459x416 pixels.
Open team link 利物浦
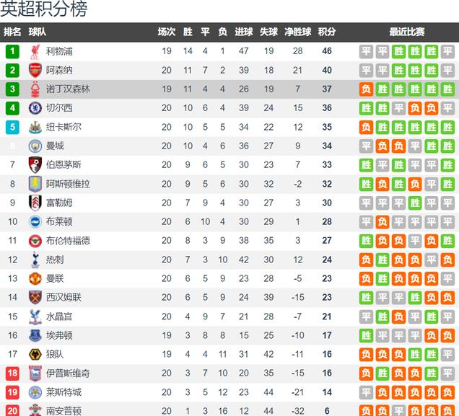(59, 51)
